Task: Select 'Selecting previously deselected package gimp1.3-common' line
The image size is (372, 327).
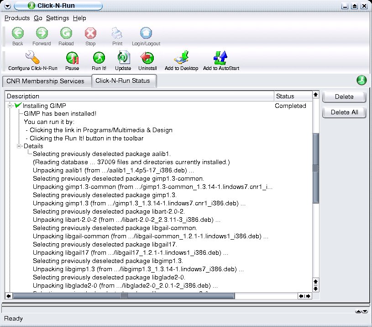Action: click(x=118, y=179)
